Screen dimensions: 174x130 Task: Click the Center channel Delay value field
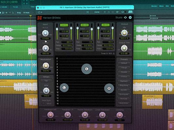pos(88,45)
